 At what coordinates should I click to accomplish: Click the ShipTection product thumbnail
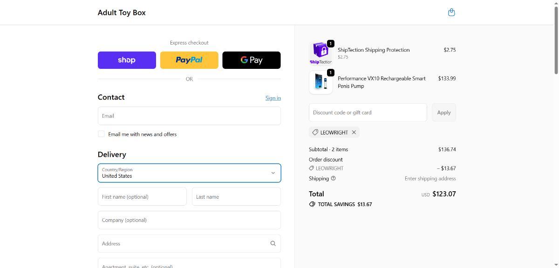(x=320, y=53)
